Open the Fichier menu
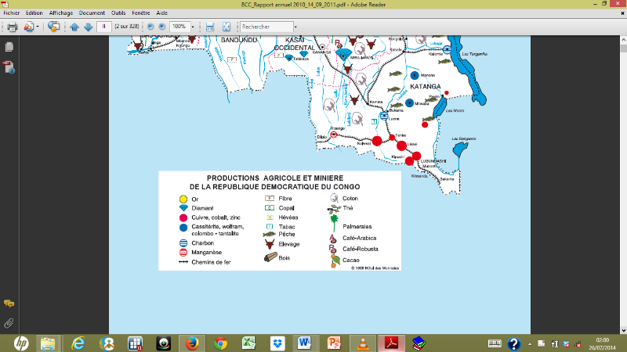This screenshot has height=352, width=627. click(x=12, y=13)
